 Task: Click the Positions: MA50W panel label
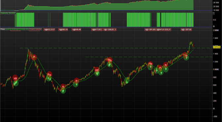point(8,13)
